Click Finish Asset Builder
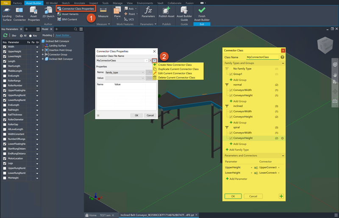This screenshot has height=218, width=339. tap(202, 14)
